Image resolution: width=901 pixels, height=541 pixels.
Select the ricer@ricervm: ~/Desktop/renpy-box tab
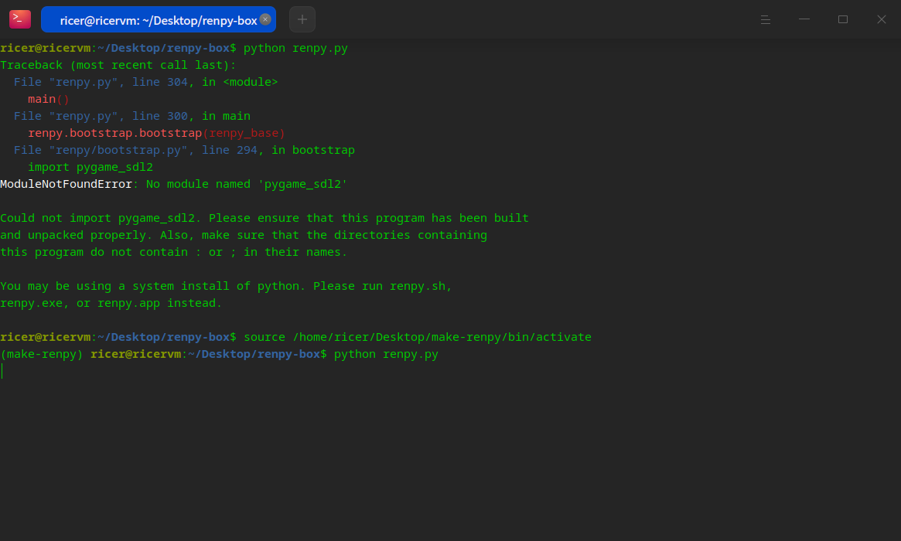pyautogui.click(x=159, y=19)
